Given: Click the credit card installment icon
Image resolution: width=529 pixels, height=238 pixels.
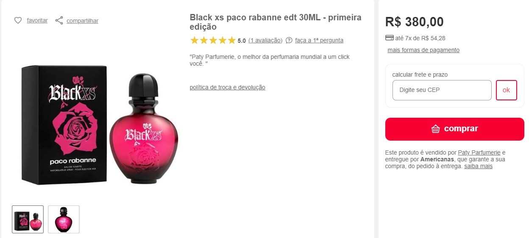Looking at the screenshot, I should [389, 38].
